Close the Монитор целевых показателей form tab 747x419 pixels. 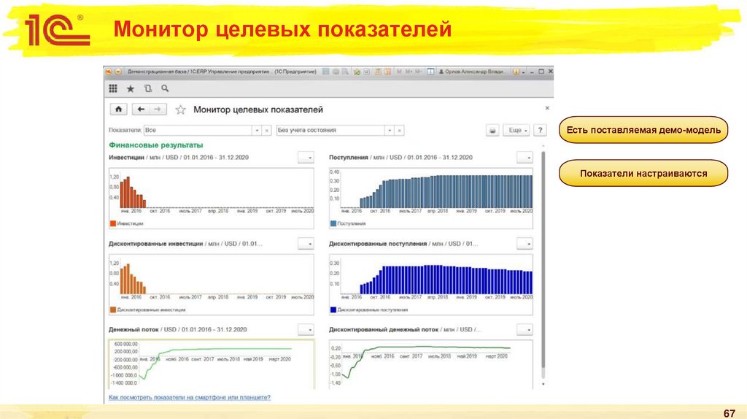point(547,108)
